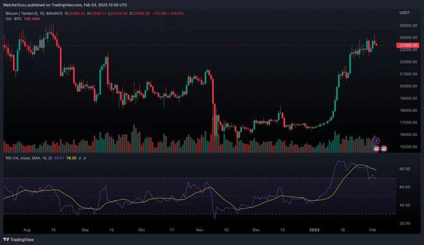Click the 16000.00 price axis label

coord(409,134)
